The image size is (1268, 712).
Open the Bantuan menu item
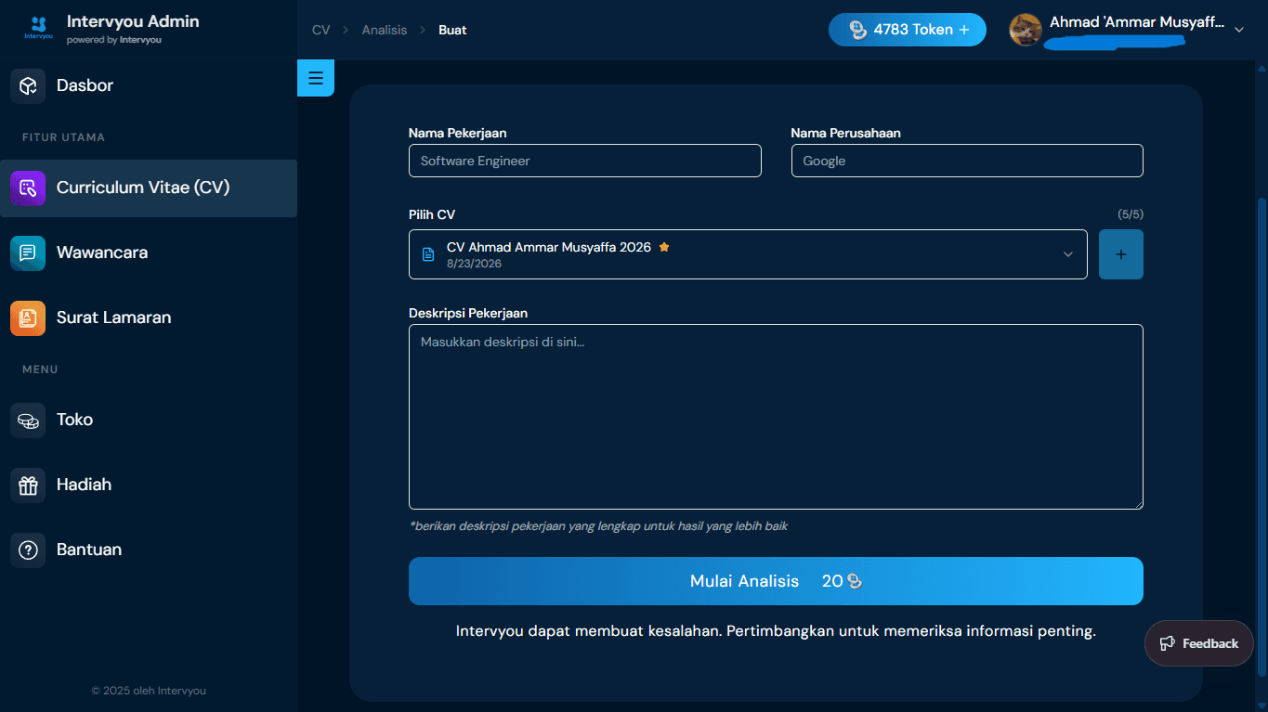(x=149, y=550)
